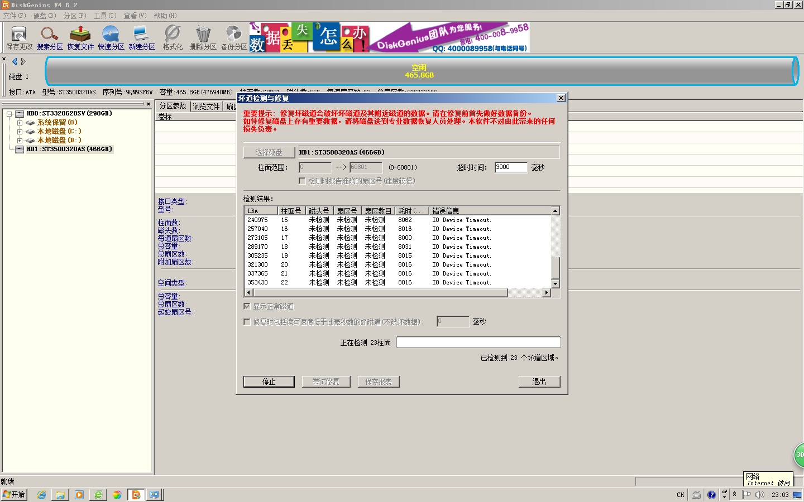Click the results list vertical scrollbar thumb
This screenshot has width=804, height=502.
tap(556, 267)
